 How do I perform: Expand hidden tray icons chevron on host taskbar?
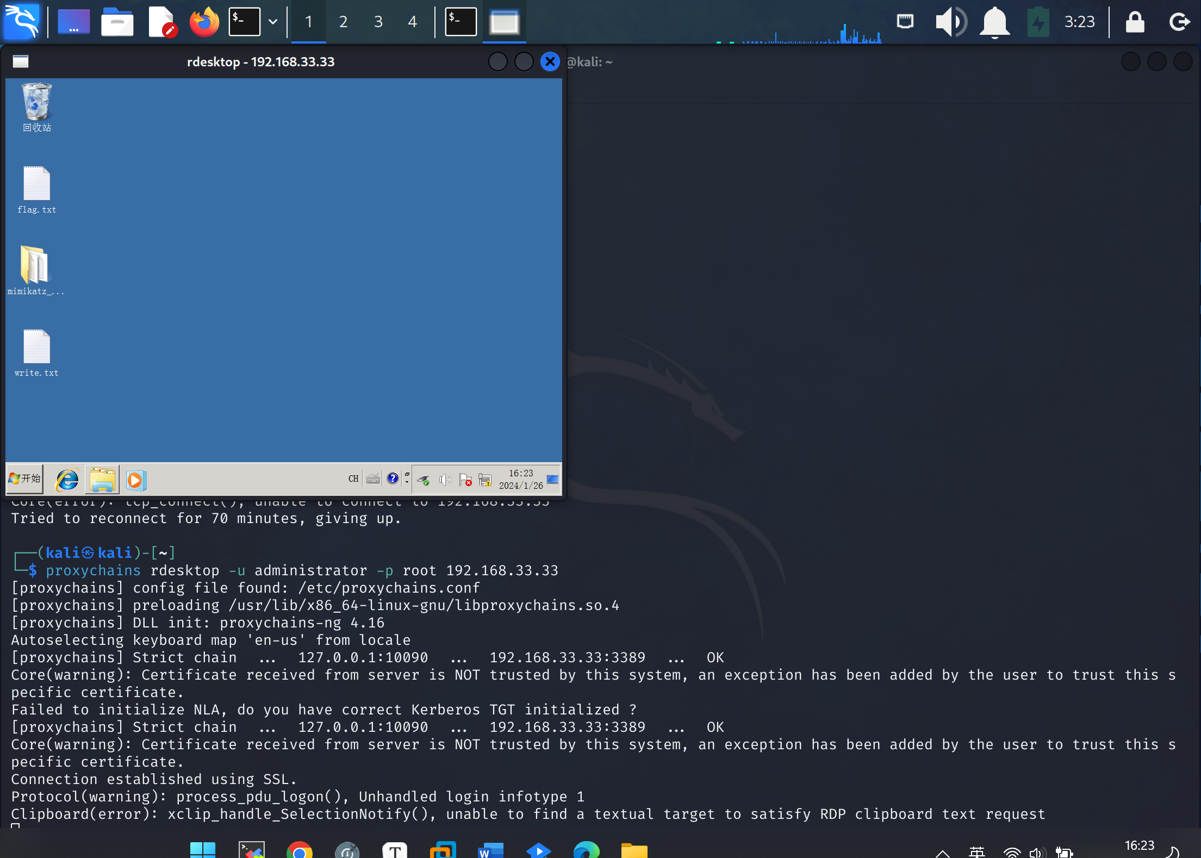click(x=942, y=853)
